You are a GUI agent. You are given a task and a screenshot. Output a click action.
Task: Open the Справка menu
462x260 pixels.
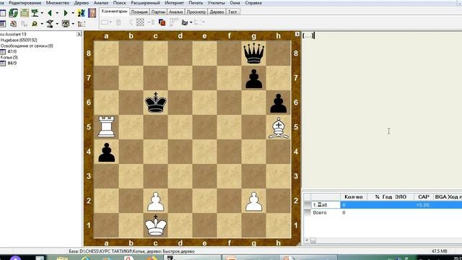coord(253,3)
